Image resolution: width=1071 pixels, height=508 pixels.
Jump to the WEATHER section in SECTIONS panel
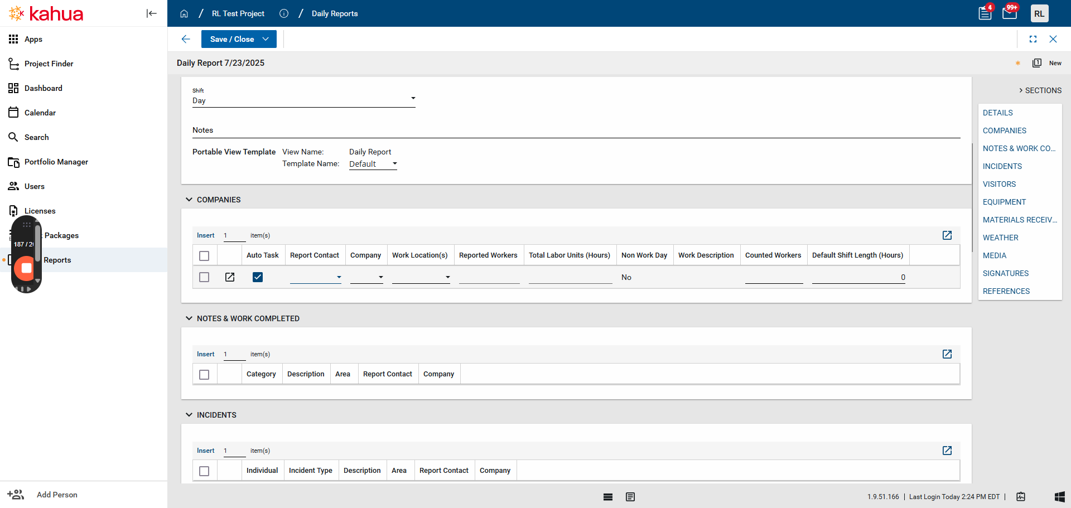[x=1001, y=237]
